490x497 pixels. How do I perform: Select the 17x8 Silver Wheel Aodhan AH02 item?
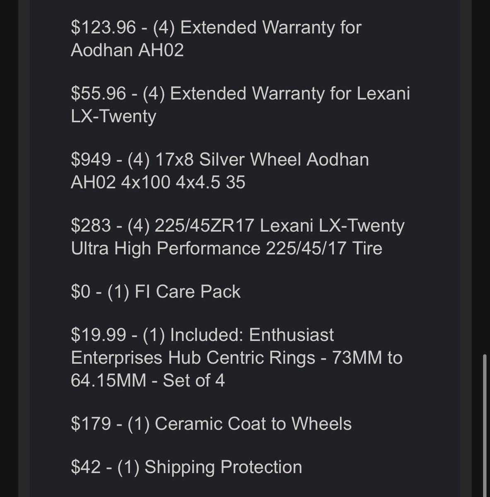(220, 171)
